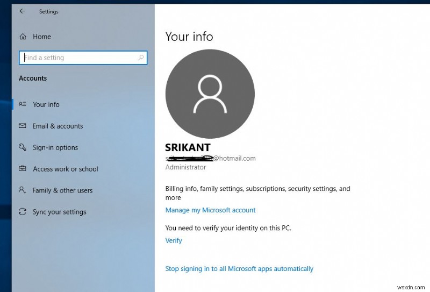
Task: Click the Sign-in options key icon
Action: [23, 147]
